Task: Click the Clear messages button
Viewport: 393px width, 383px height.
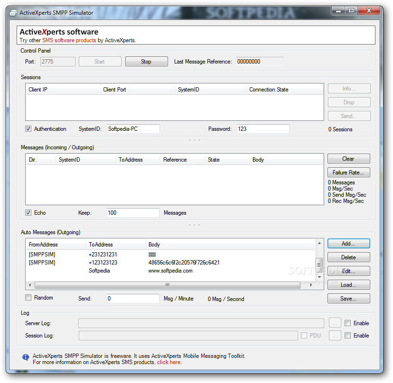Action: (349, 159)
